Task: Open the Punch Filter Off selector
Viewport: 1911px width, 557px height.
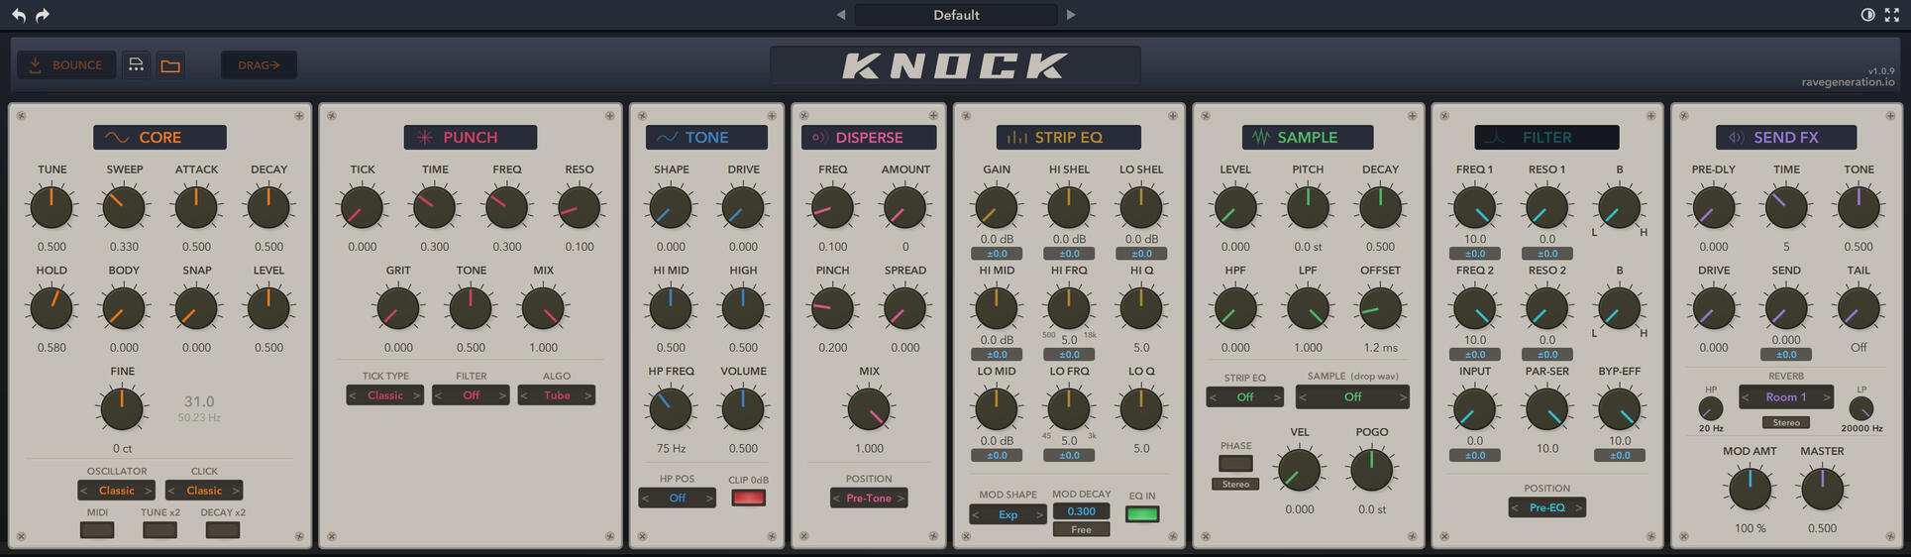Action: coord(471,395)
